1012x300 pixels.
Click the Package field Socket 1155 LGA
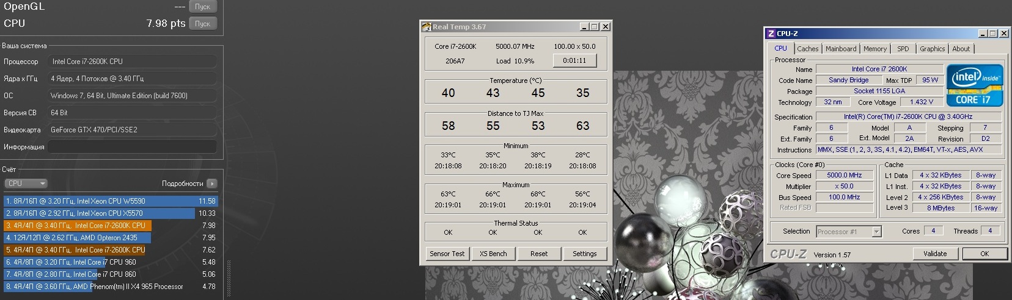(x=879, y=91)
